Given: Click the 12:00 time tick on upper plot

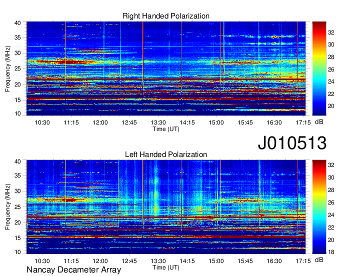Looking at the screenshot, I should click(100, 122).
